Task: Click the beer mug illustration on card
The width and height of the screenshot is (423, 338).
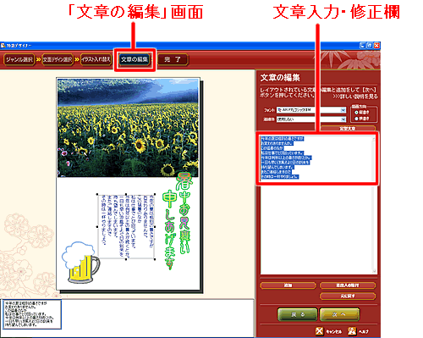Action: click(80, 262)
